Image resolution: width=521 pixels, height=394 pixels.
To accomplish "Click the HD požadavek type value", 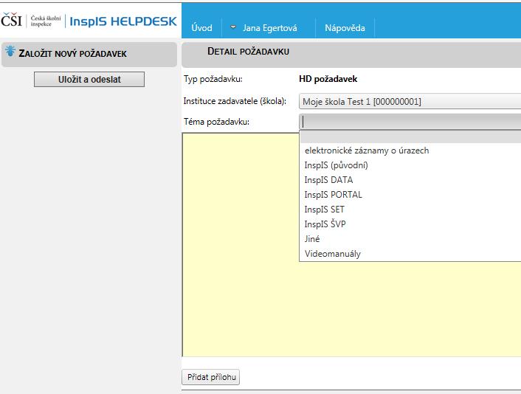I will point(328,79).
